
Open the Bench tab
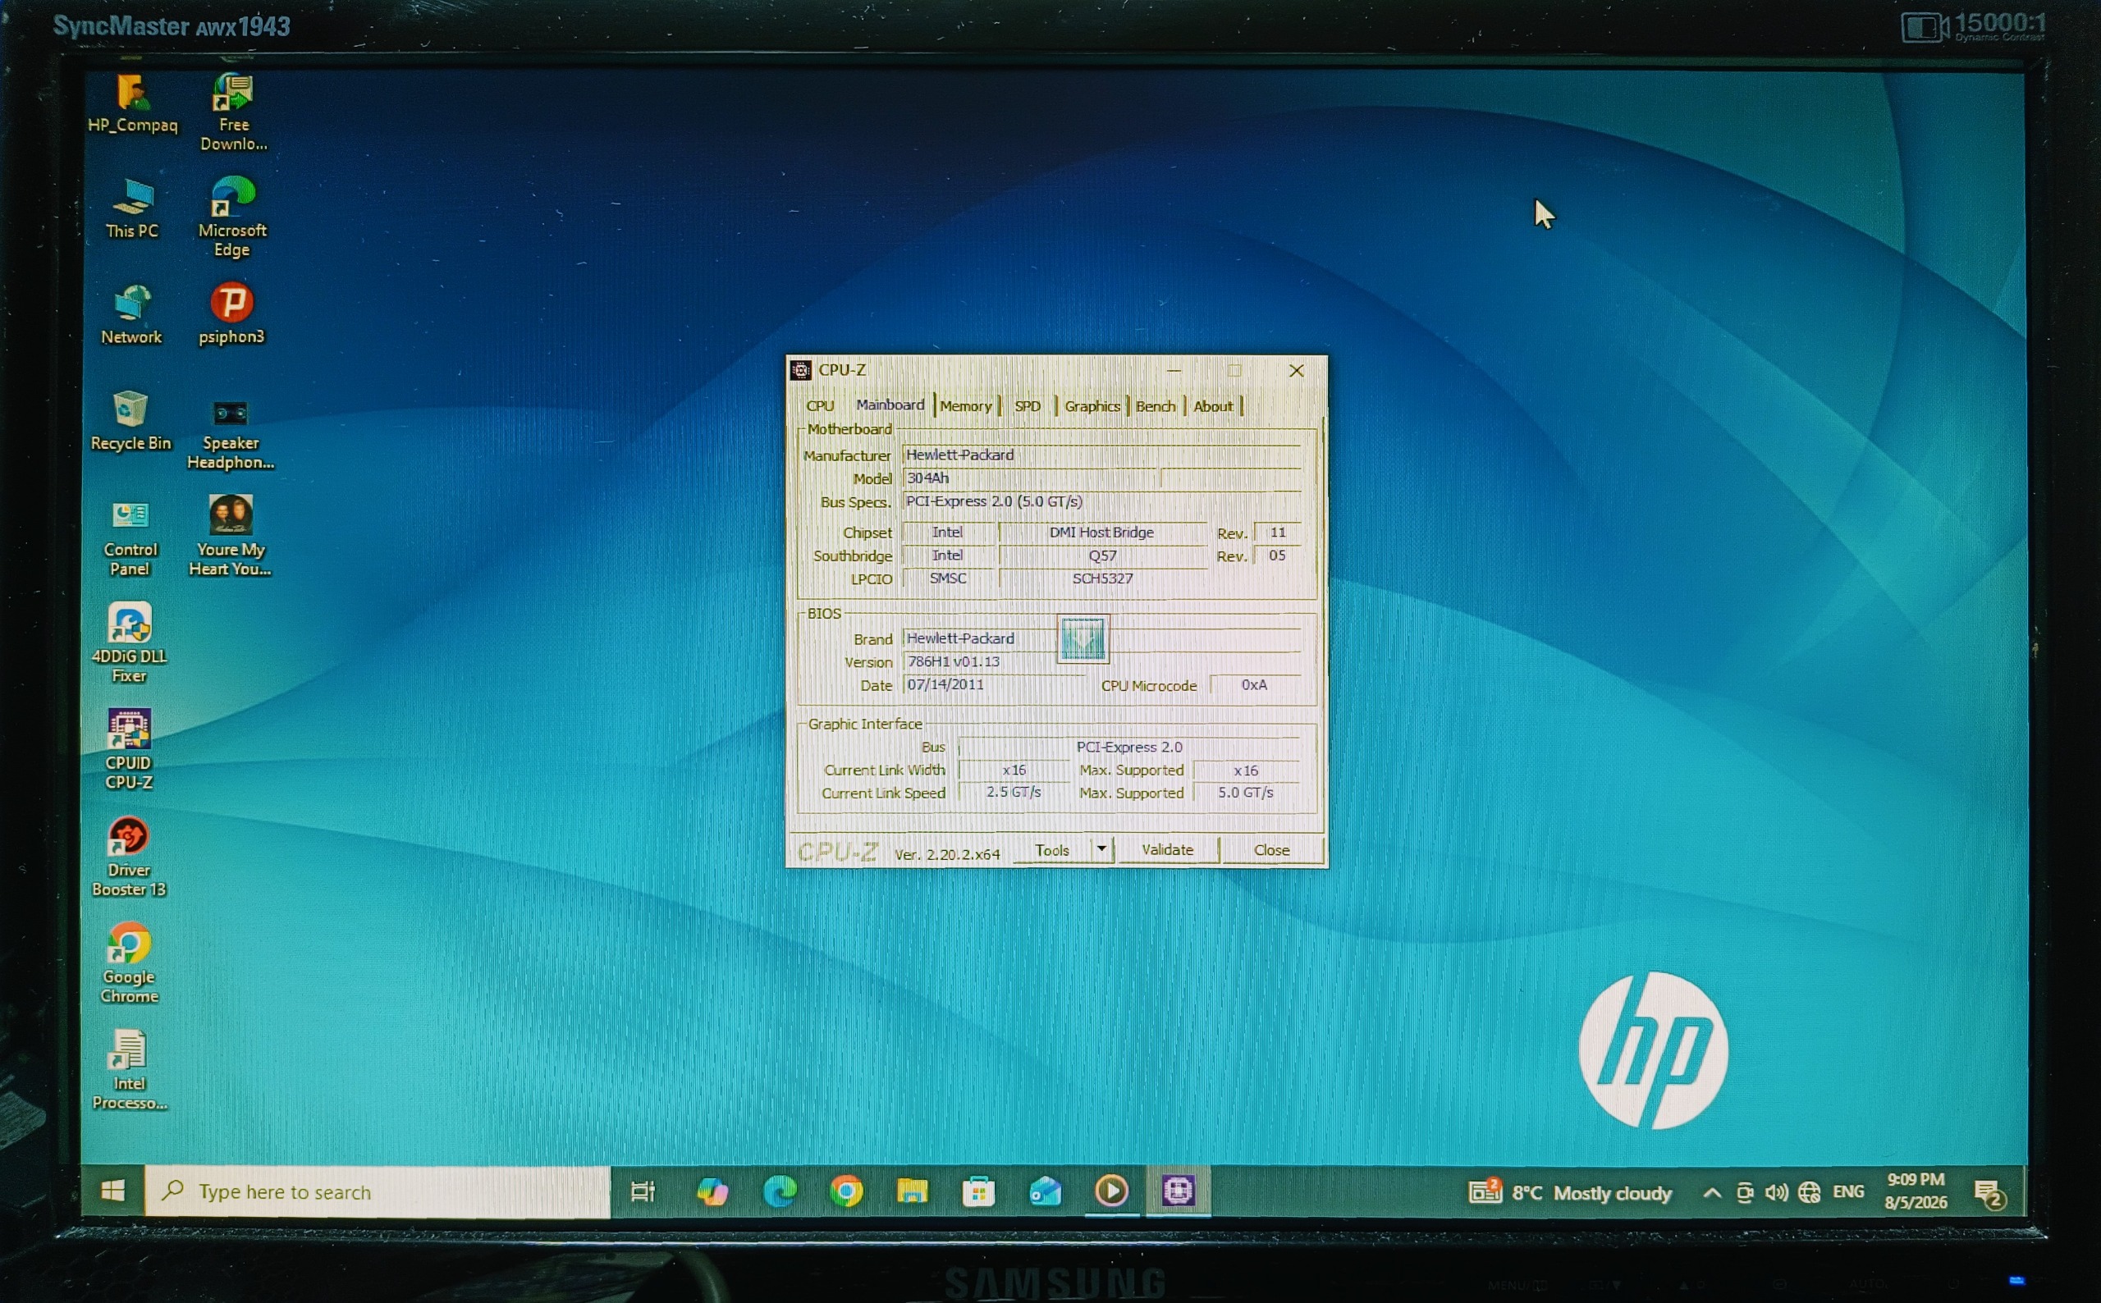tap(1155, 406)
